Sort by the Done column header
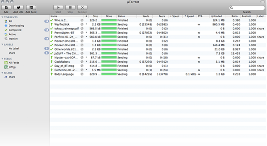This screenshot has height=146, width=267. point(109,16)
